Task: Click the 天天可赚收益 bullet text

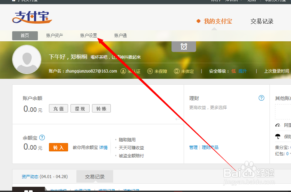Action: click(x=131, y=148)
